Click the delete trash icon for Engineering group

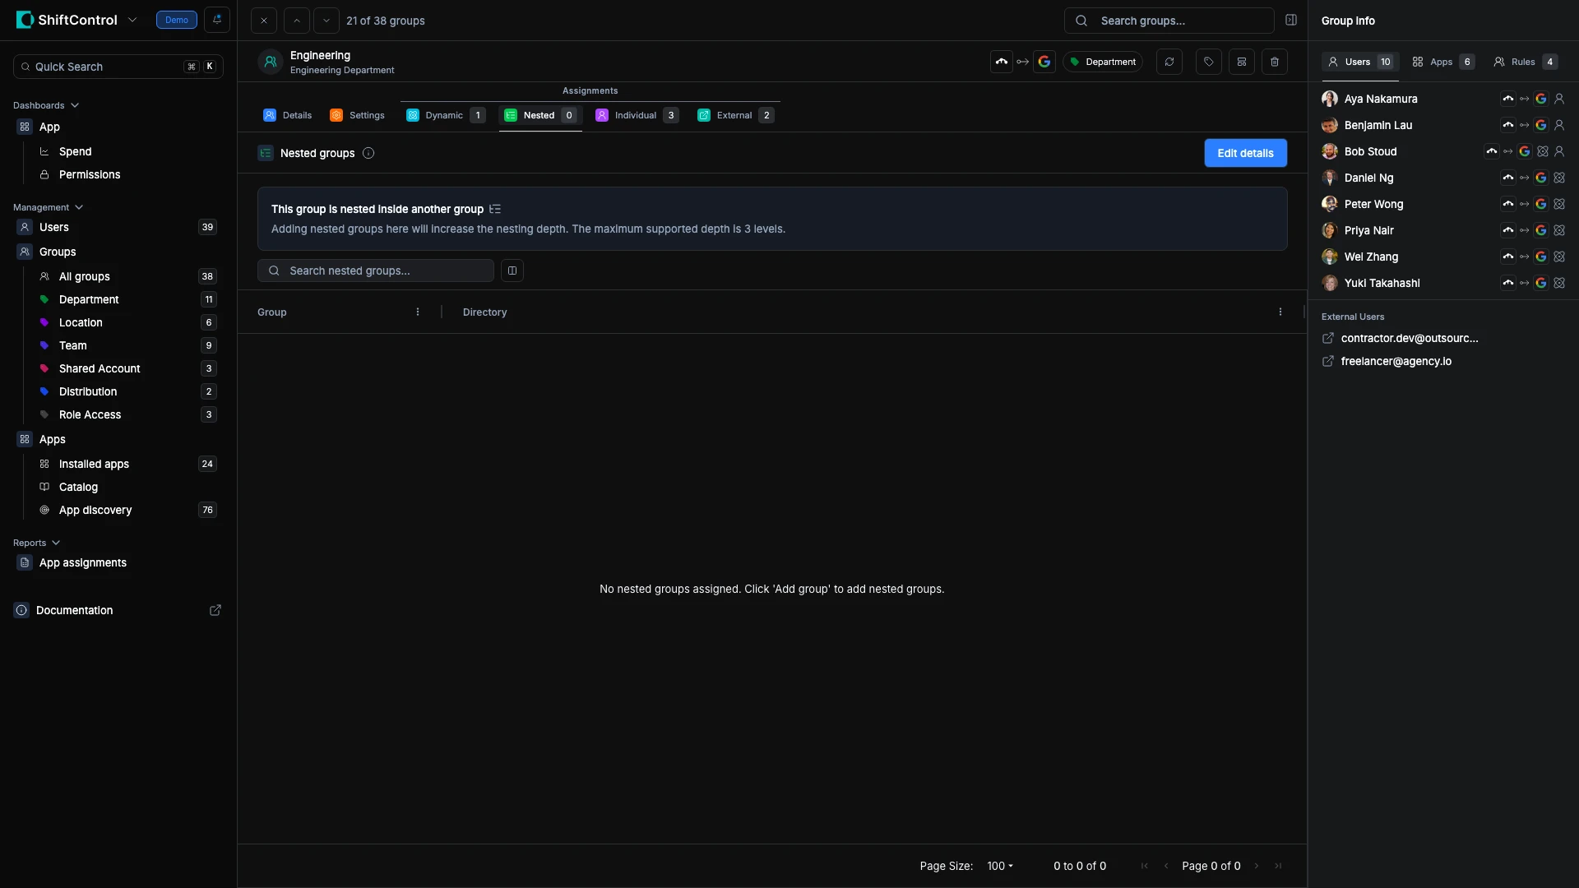(1275, 61)
